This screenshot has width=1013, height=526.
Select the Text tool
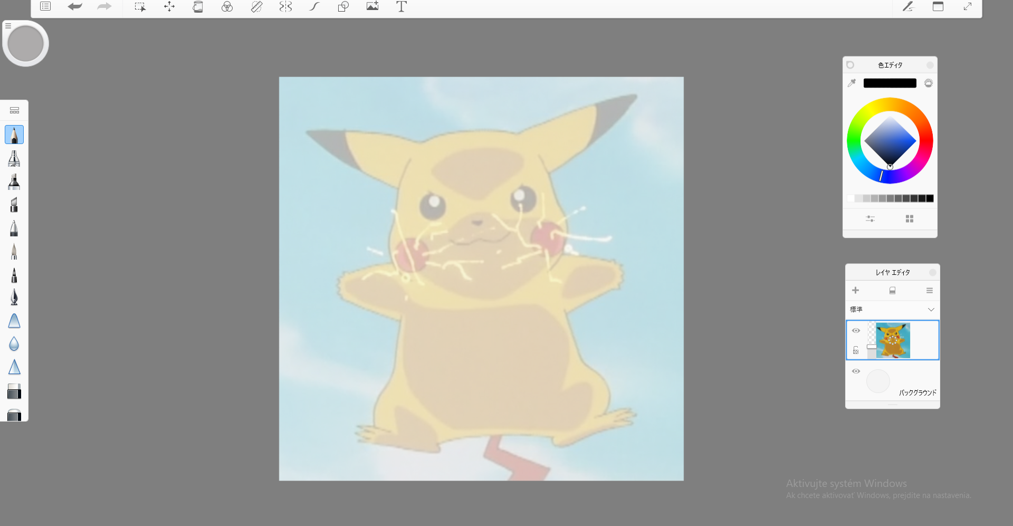[402, 6]
